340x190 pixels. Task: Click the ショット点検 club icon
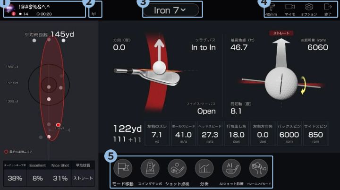pos(177,168)
